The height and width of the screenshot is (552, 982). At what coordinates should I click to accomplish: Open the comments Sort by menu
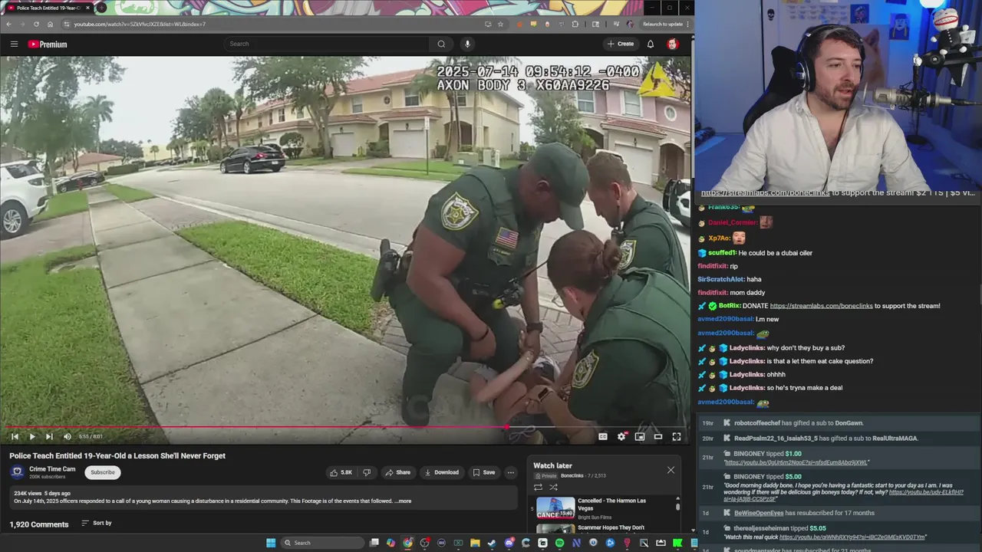pos(97,523)
